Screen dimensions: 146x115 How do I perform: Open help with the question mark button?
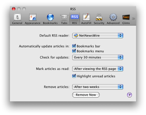[x=130, y=95]
